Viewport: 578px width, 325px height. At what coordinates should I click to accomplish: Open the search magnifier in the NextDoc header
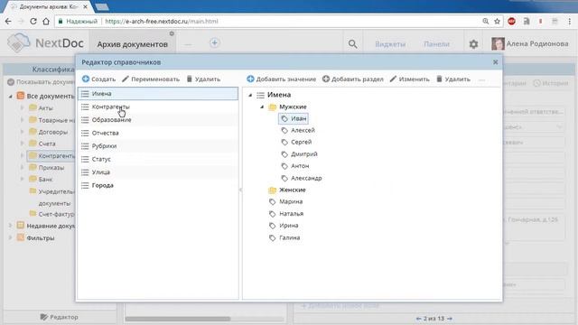pos(353,44)
